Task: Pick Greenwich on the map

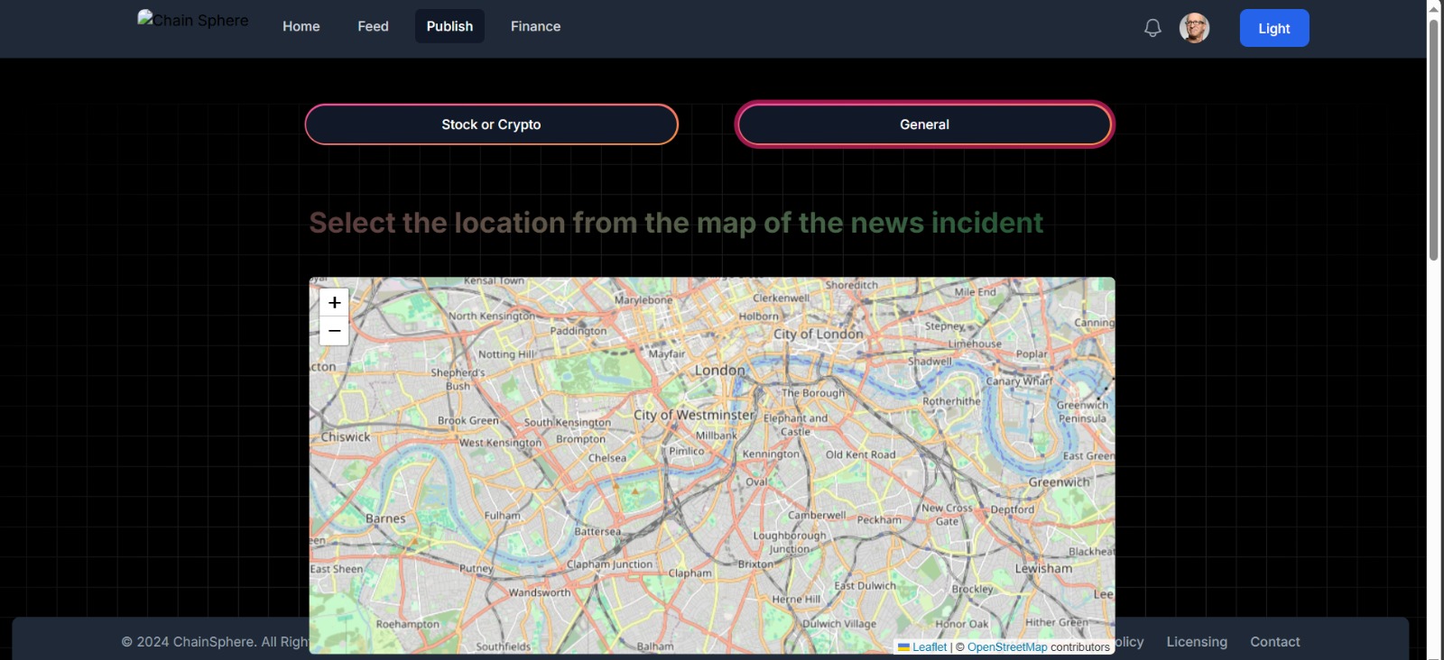Action: 1060,482
